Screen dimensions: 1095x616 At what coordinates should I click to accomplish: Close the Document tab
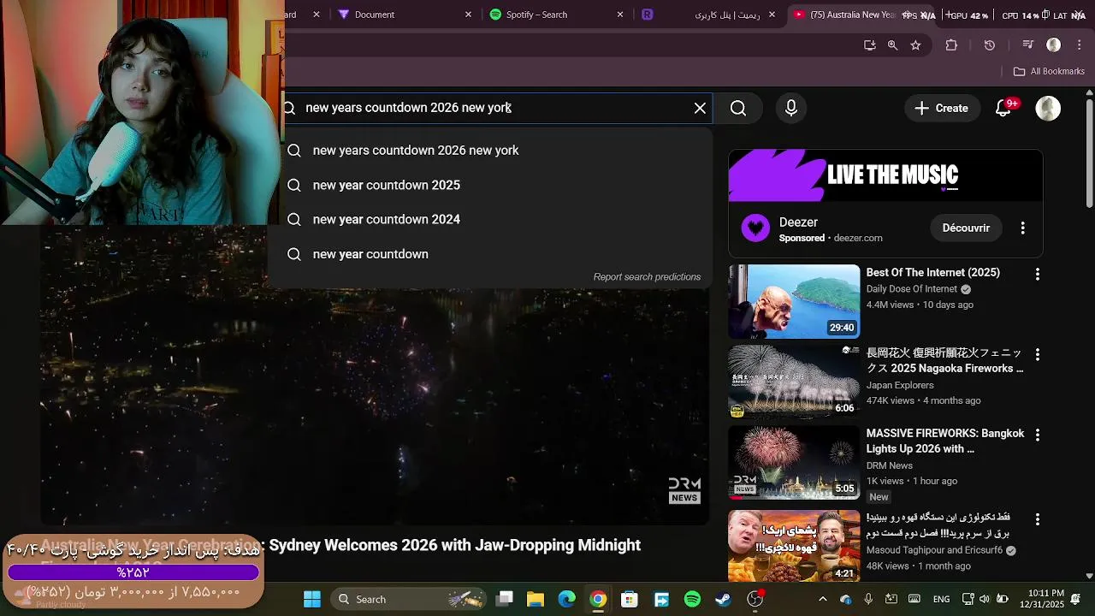(468, 15)
